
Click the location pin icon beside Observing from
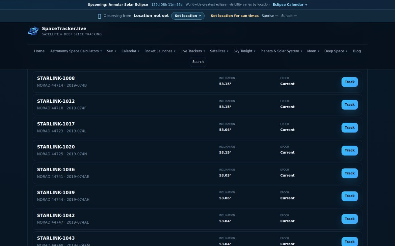[x=99, y=16]
